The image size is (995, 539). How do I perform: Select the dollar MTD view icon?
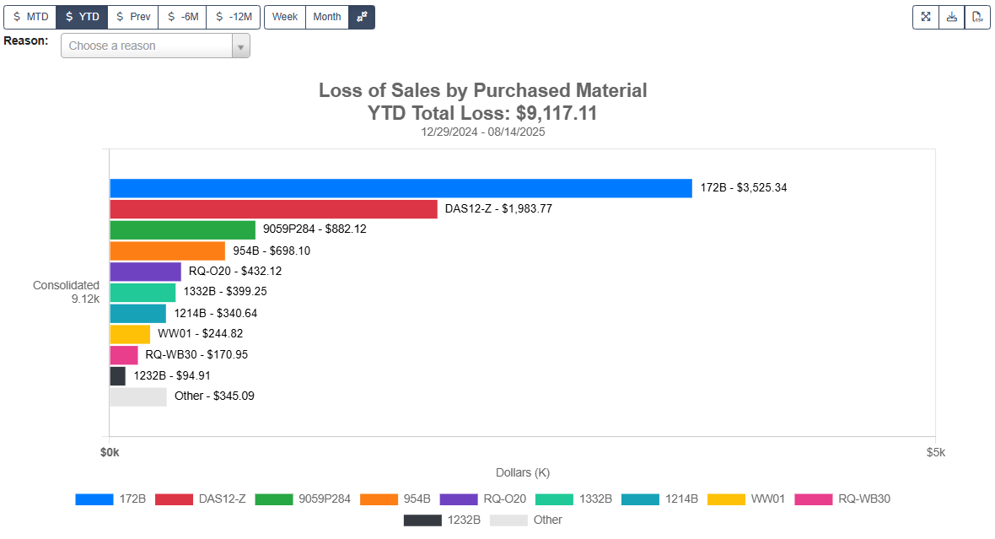29,17
